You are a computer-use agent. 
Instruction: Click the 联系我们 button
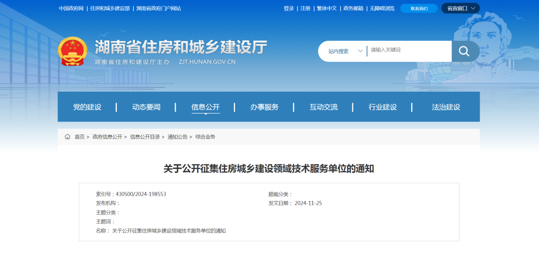pos(419,8)
